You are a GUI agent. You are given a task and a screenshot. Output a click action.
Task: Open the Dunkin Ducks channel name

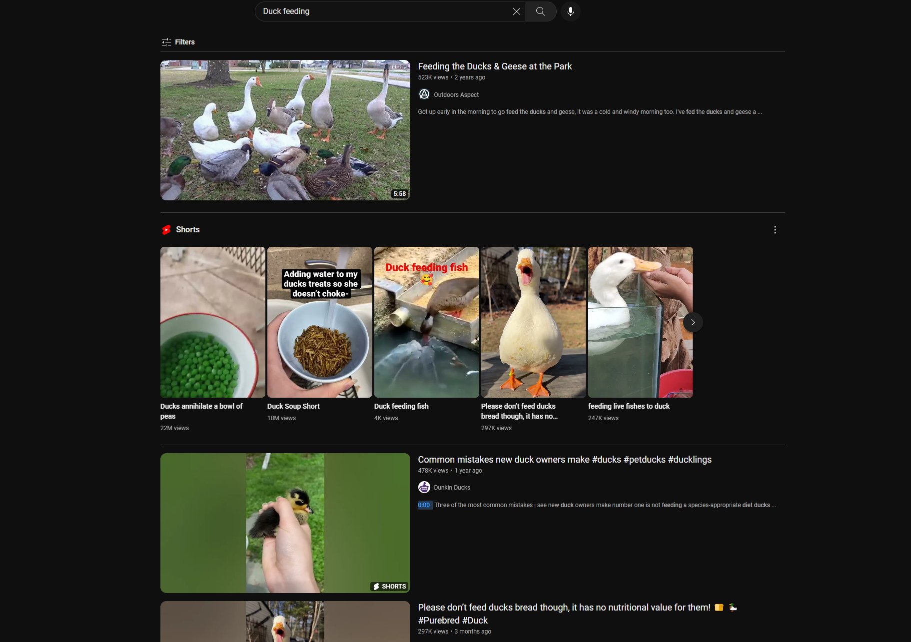[x=452, y=488]
